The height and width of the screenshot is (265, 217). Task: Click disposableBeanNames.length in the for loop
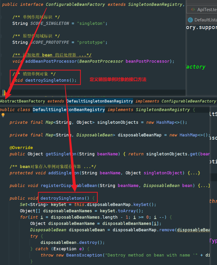click(x=84, y=217)
